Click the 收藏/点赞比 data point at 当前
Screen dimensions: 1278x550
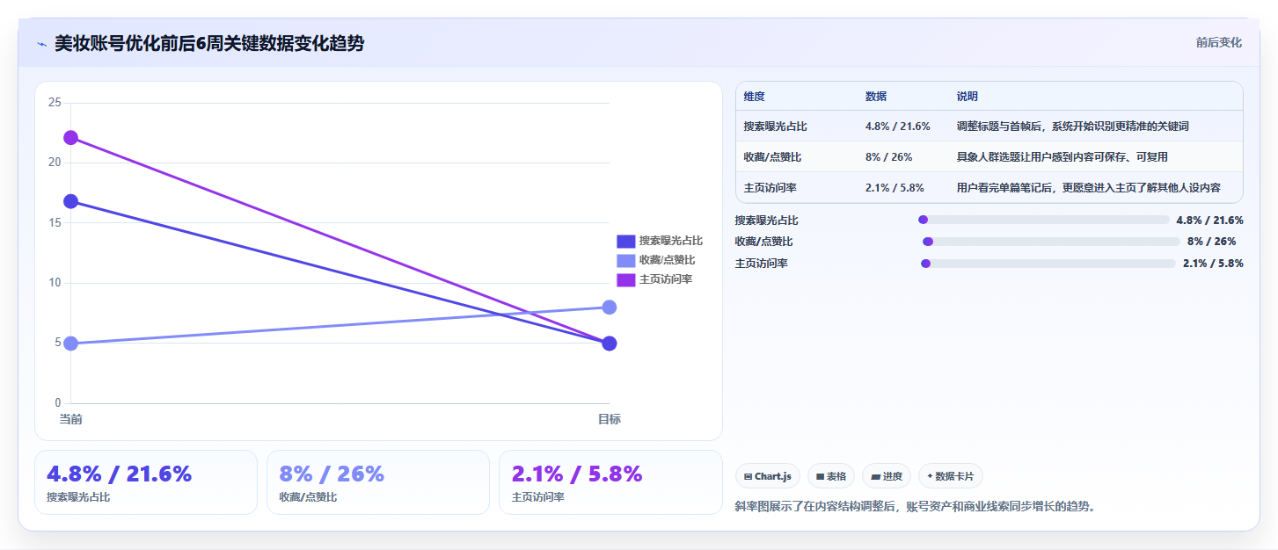click(70, 344)
